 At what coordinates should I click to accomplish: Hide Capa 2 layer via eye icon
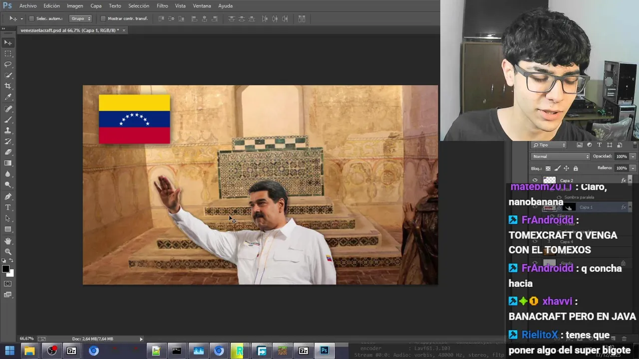535,180
